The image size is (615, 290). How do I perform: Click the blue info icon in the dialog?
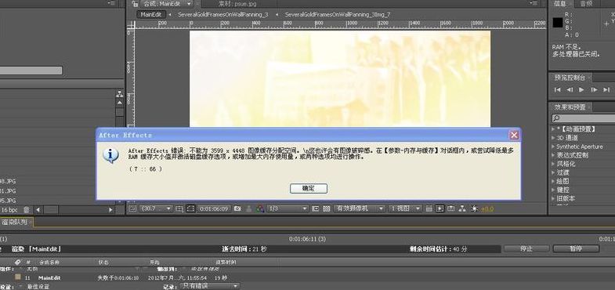(x=110, y=156)
